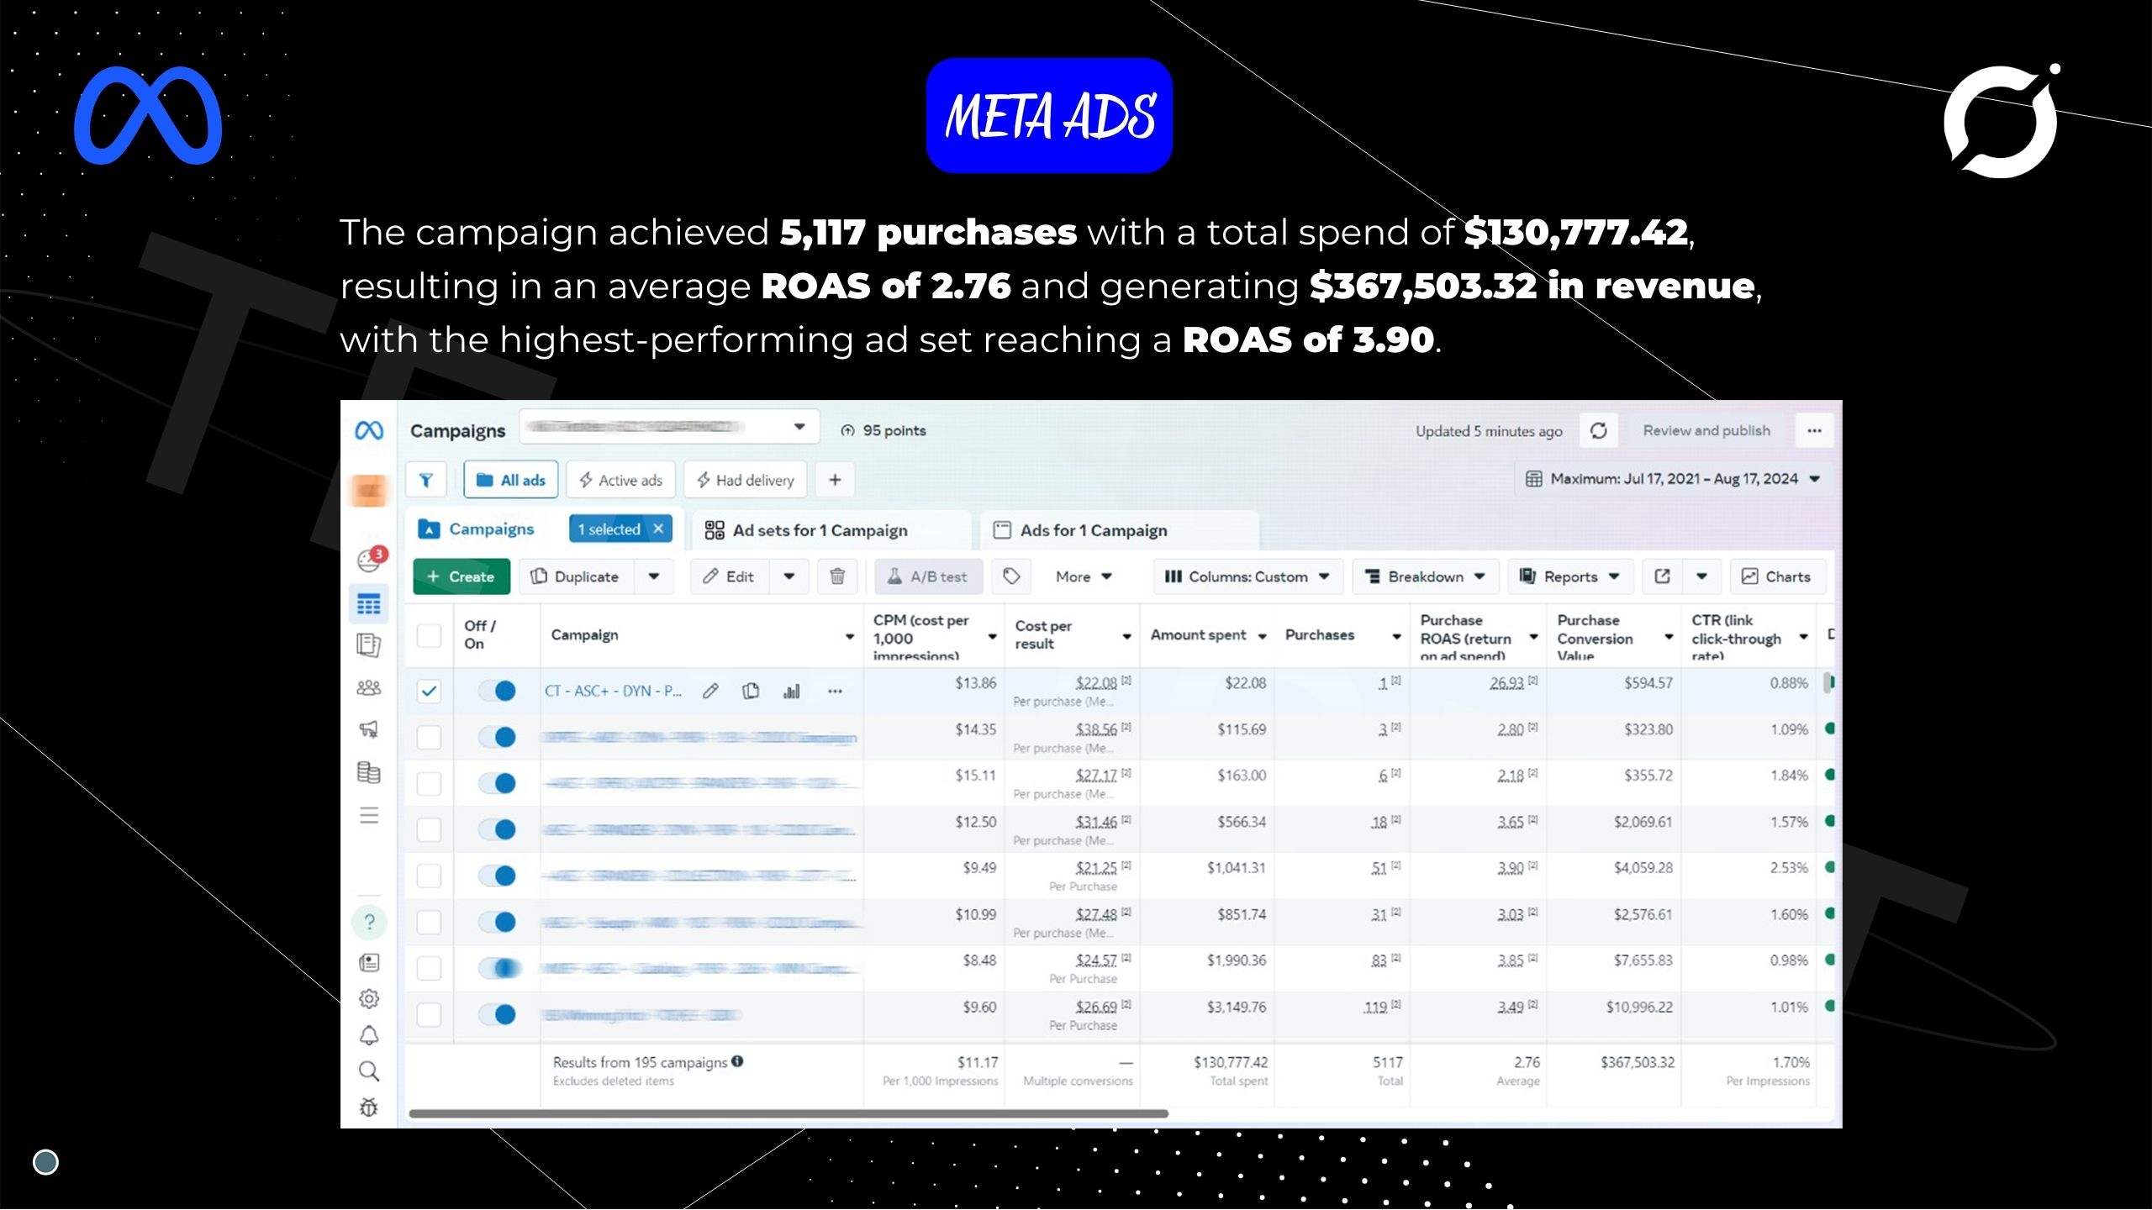The width and height of the screenshot is (2152, 1210).
Task: Open the three-dot menu beside Review and publish
Action: coord(1814,430)
